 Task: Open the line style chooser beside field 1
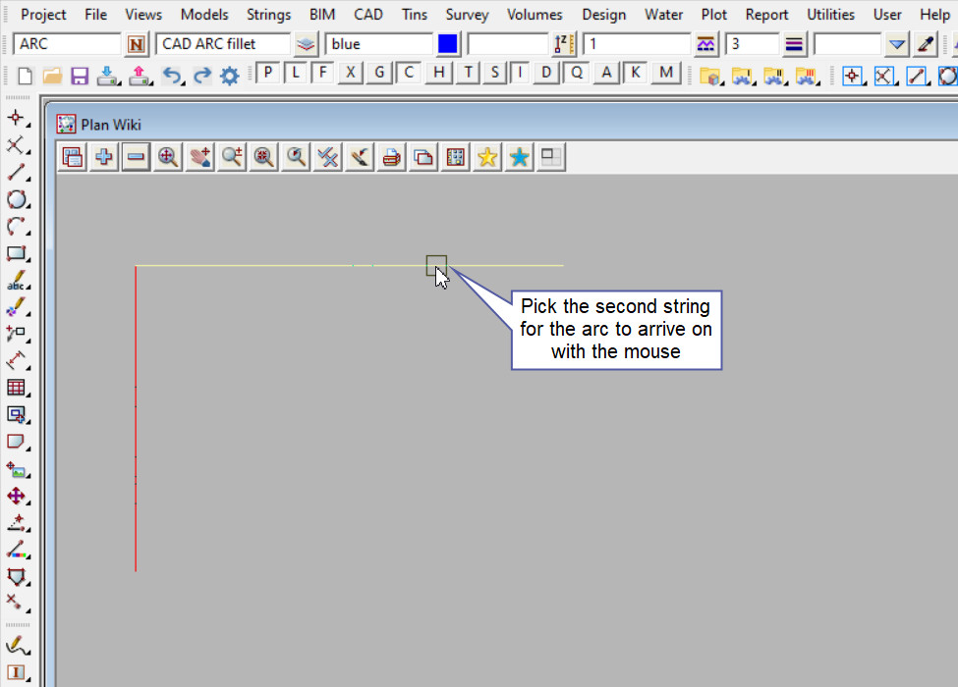(x=705, y=44)
